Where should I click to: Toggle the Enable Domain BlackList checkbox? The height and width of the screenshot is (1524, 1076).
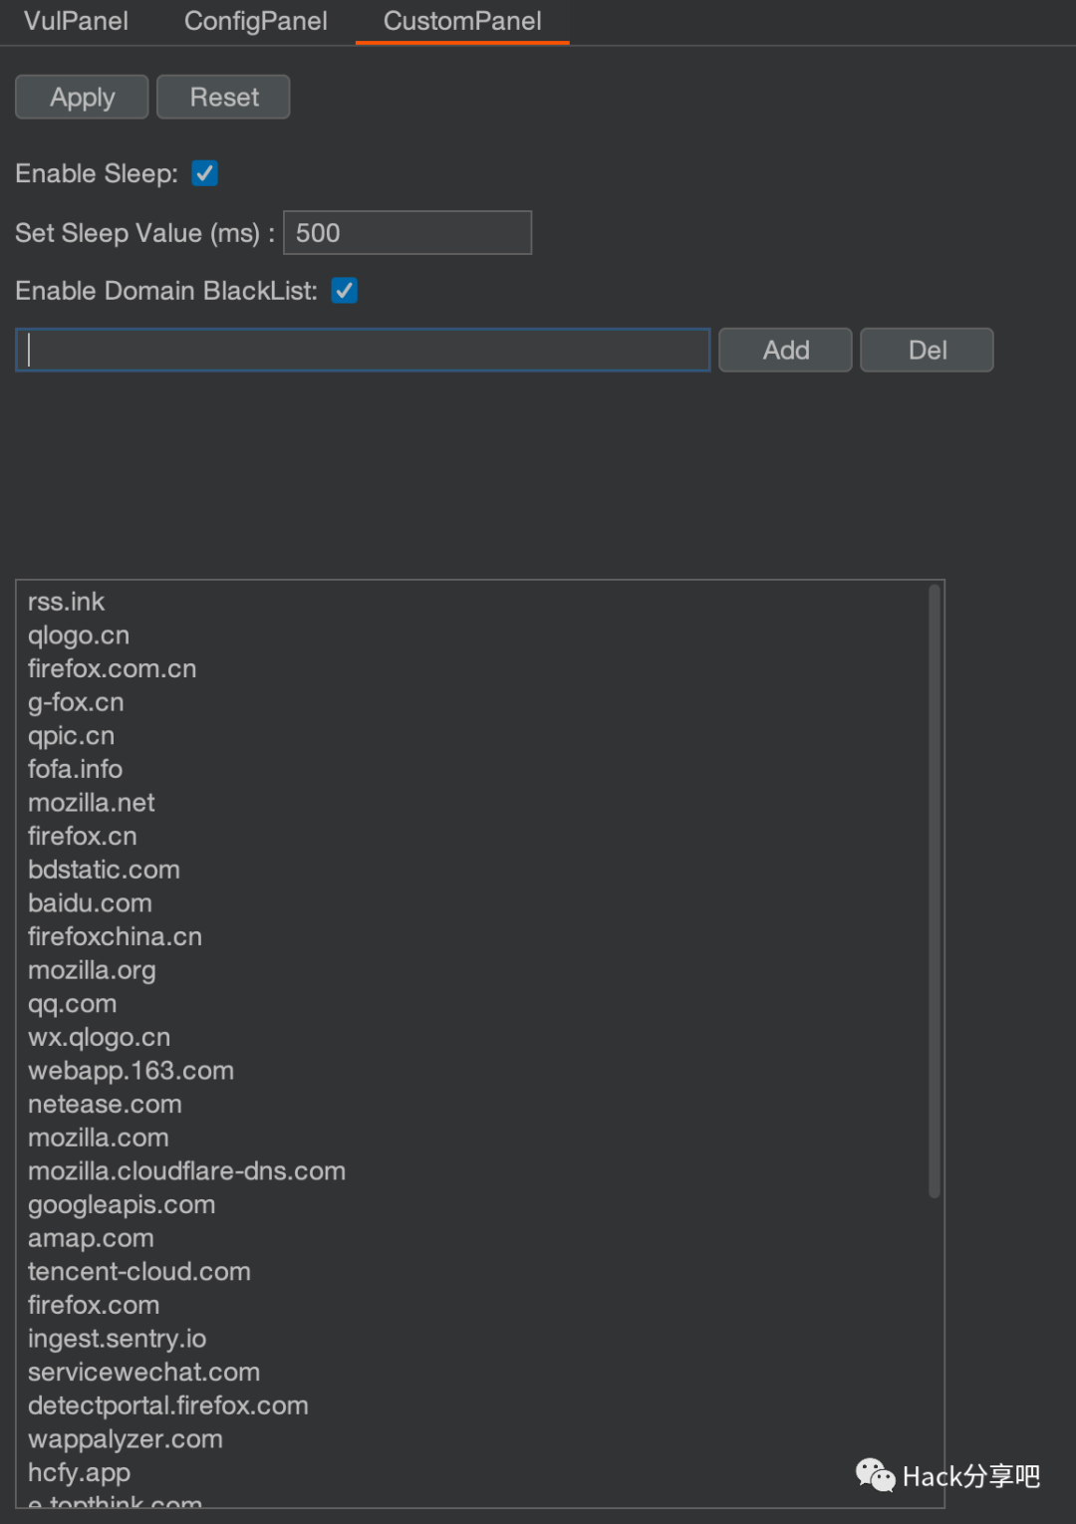click(x=345, y=291)
